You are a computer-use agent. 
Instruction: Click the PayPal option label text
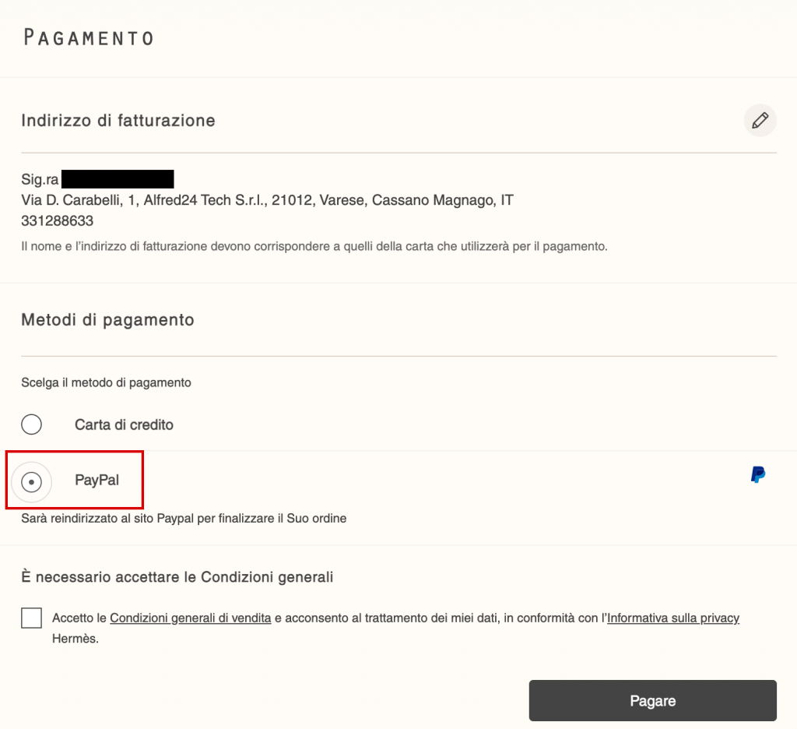click(x=97, y=481)
